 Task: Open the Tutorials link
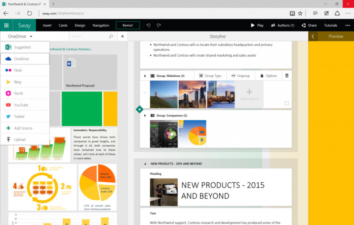tap(331, 25)
